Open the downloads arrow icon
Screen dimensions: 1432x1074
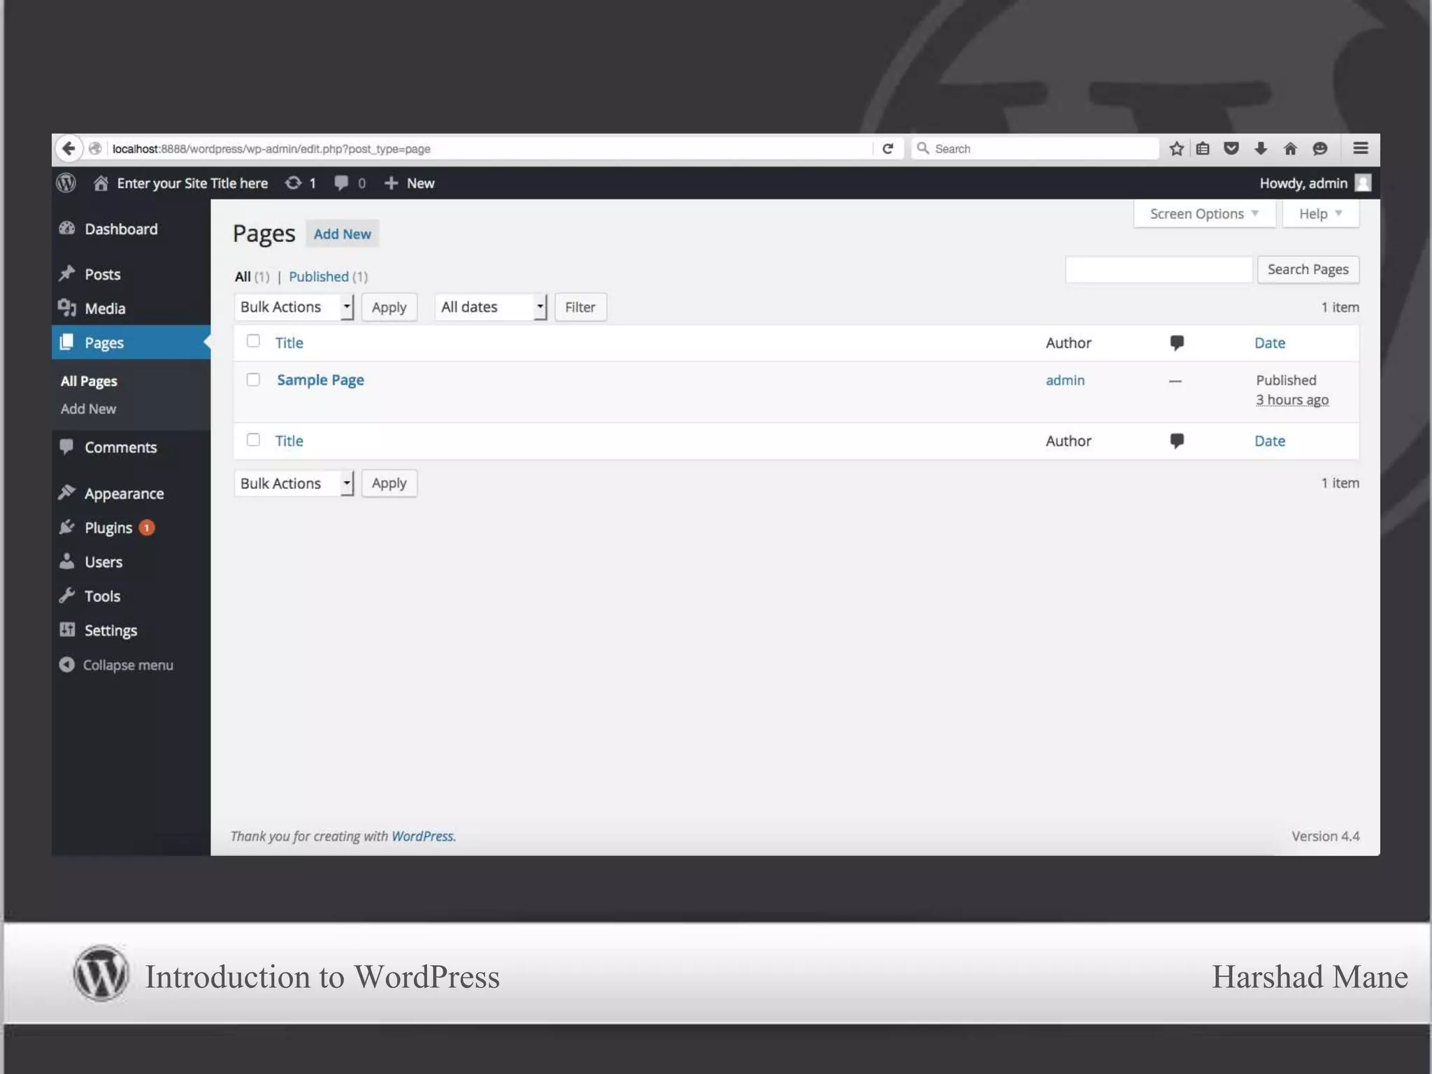click(1261, 148)
